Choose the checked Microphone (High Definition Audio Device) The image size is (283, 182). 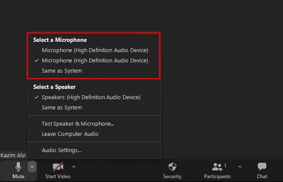coord(95,60)
